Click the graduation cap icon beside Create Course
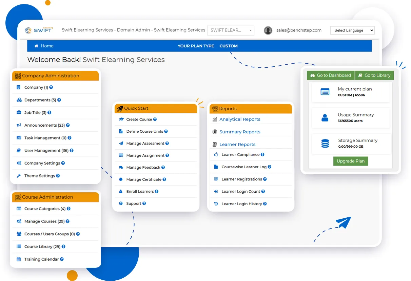 pyautogui.click(x=121, y=119)
